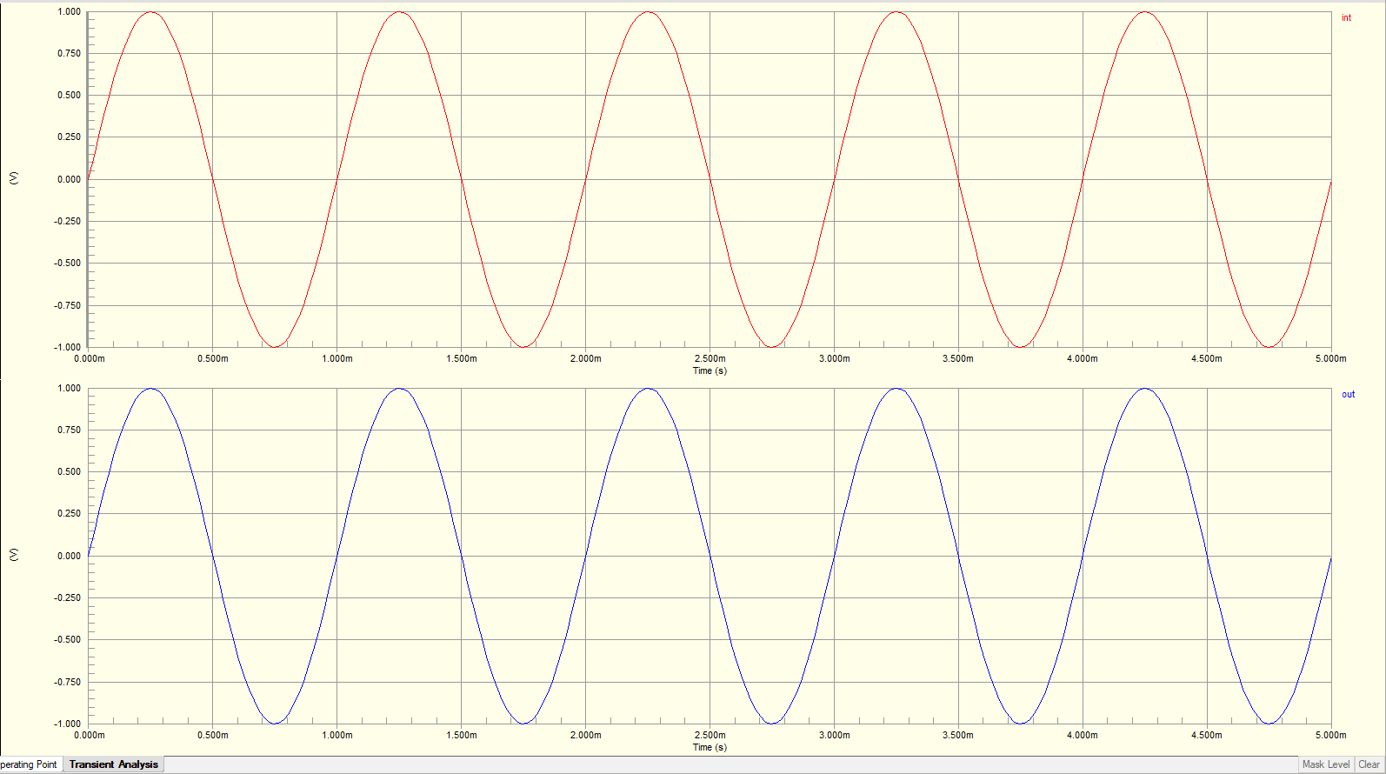The width and height of the screenshot is (1386, 774).
Task: Open the Operating Point tab
Action: coord(30,764)
